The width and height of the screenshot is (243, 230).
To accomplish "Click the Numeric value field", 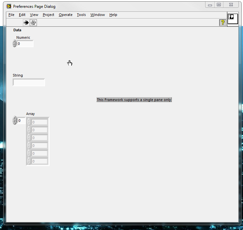I will 25,44.
